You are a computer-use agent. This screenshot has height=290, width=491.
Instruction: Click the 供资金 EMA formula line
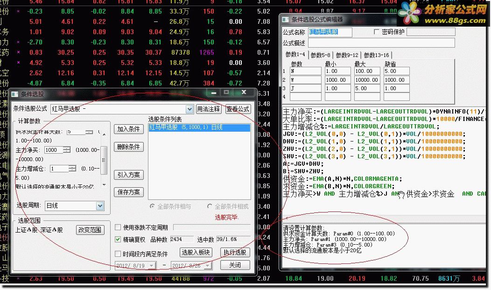point(342,179)
